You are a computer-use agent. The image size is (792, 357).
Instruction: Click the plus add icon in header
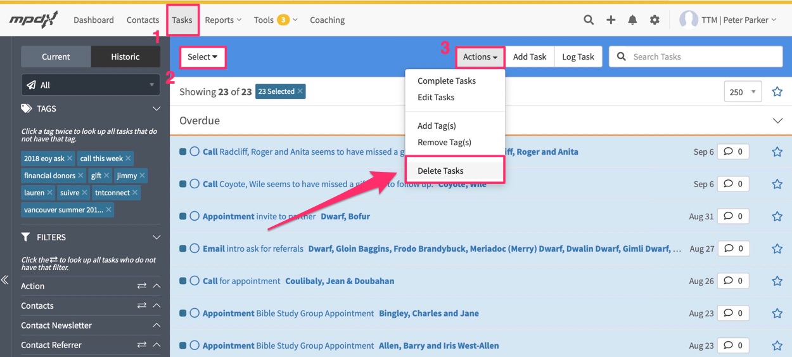611,20
